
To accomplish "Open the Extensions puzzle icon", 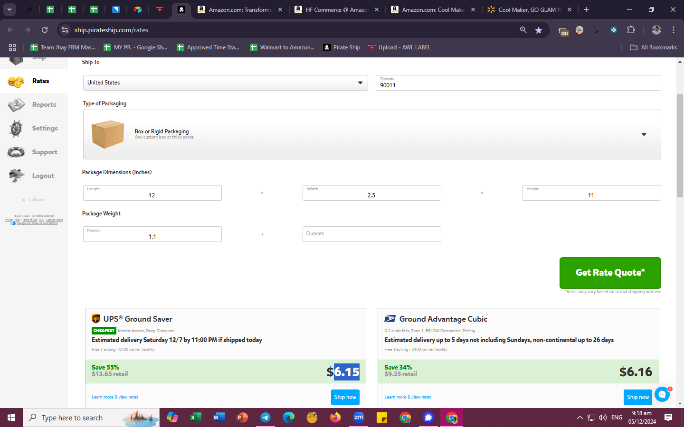I will click(x=631, y=30).
